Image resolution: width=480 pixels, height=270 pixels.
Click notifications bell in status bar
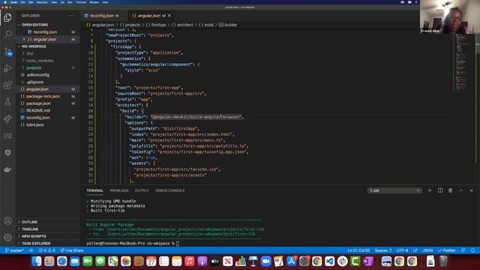tap(472, 250)
